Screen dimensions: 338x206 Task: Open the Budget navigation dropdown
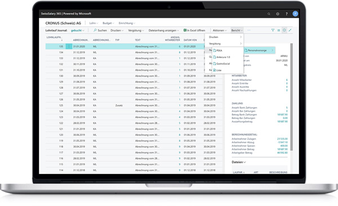108,23
